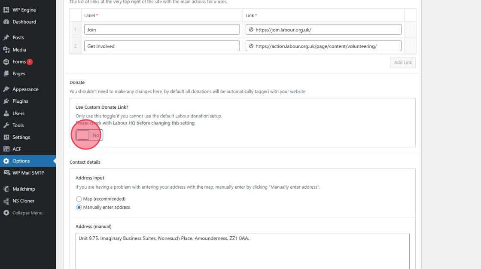Go to the Pages menu item
The width and height of the screenshot is (481, 269).
click(19, 74)
